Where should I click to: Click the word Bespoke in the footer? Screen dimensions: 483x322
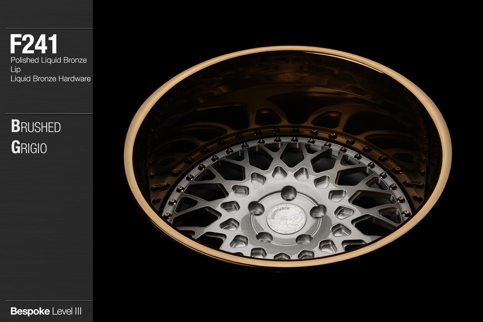coord(30,312)
